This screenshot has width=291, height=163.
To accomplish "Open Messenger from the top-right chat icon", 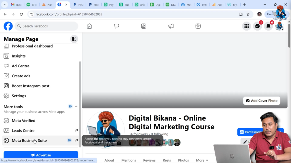I will 257,26.
